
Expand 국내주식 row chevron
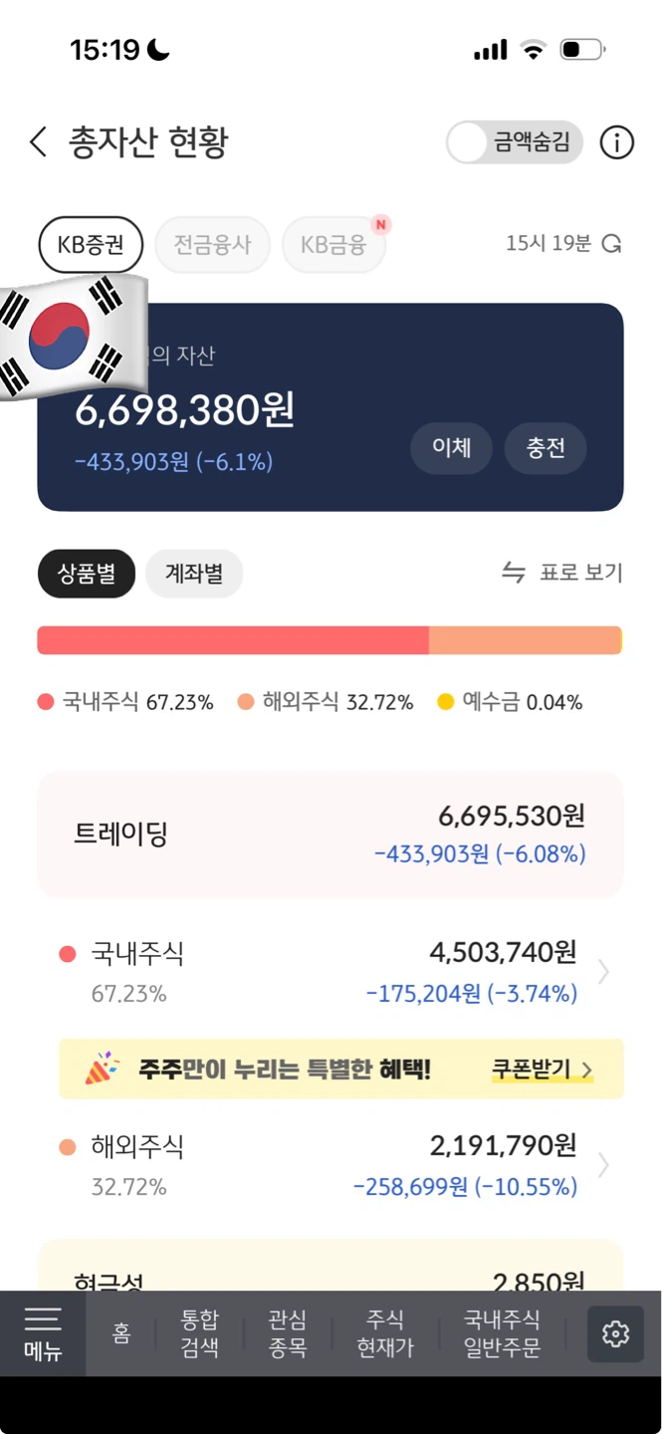(603, 972)
